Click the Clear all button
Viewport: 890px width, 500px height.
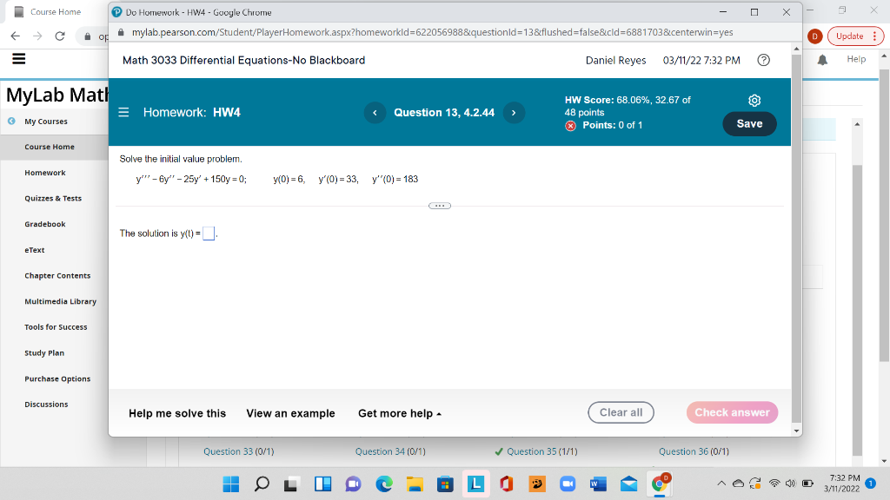point(621,412)
